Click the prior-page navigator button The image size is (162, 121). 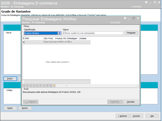(x=27, y=86)
